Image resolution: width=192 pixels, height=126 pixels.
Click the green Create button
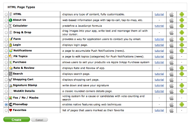(x=16, y=119)
